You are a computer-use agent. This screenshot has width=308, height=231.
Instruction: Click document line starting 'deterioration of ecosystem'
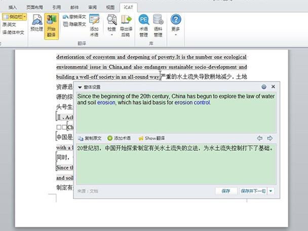pyautogui.click(x=151, y=57)
